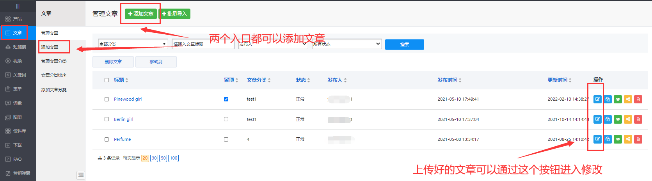Go to 管理文章分类 in the submenu
Image resolution: width=652 pixels, height=181 pixels.
pyautogui.click(x=54, y=61)
